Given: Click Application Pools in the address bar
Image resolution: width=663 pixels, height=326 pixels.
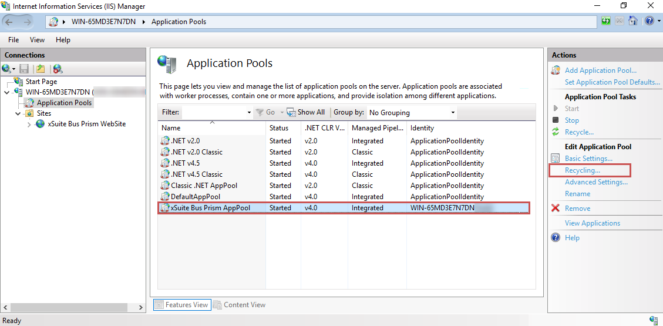Looking at the screenshot, I should [179, 22].
